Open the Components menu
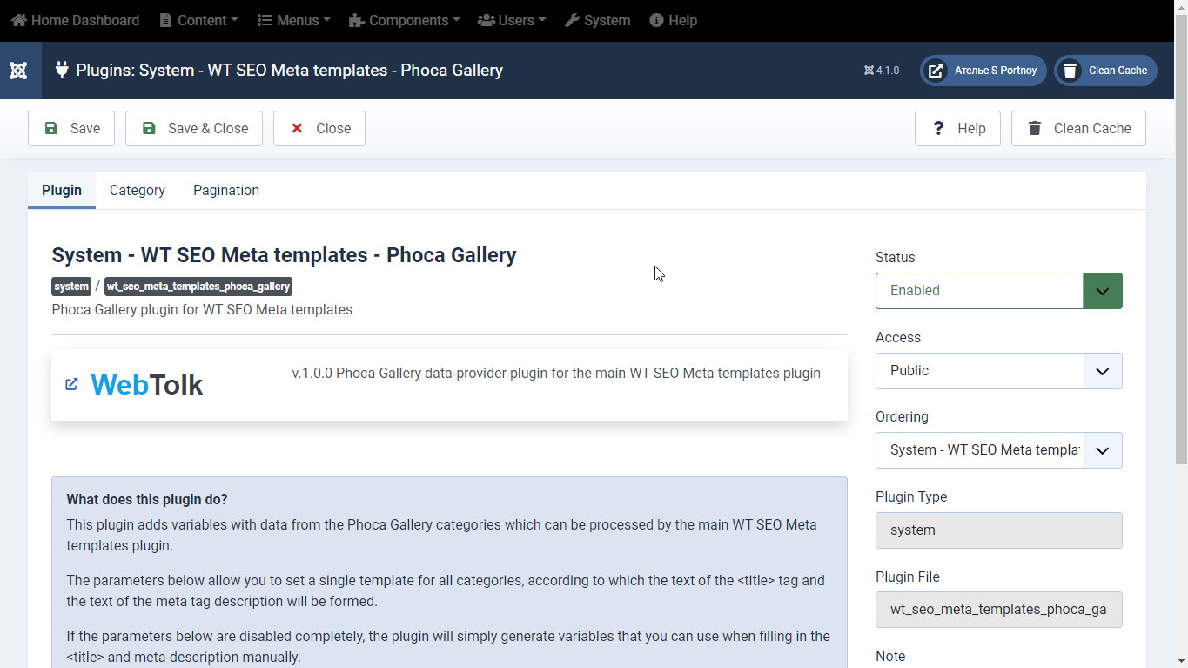 [404, 20]
